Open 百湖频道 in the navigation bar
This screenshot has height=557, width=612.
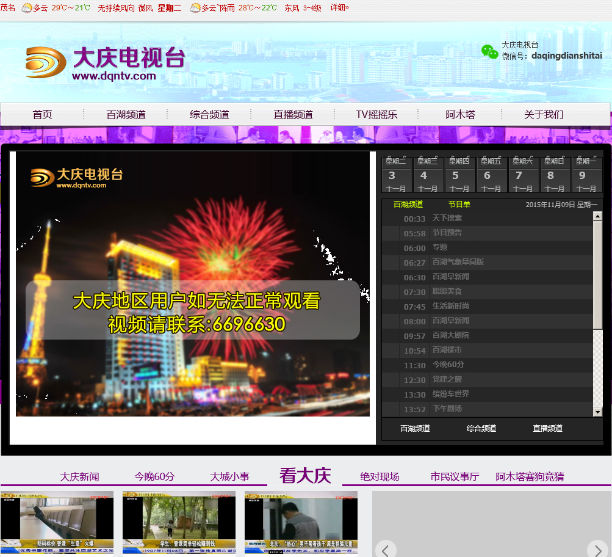coord(126,114)
